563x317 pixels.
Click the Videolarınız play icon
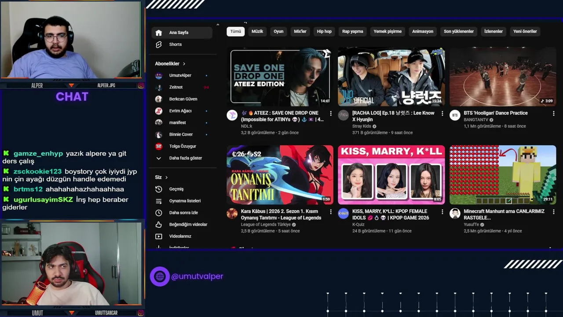click(x=159, y=236)
